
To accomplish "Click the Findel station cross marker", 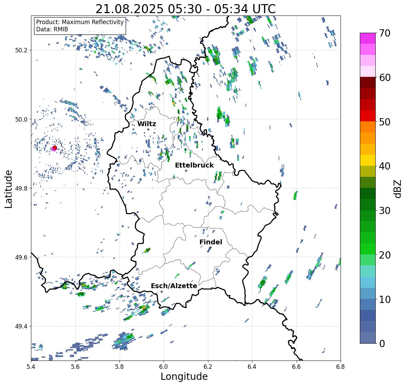I will tap(210, 248).
